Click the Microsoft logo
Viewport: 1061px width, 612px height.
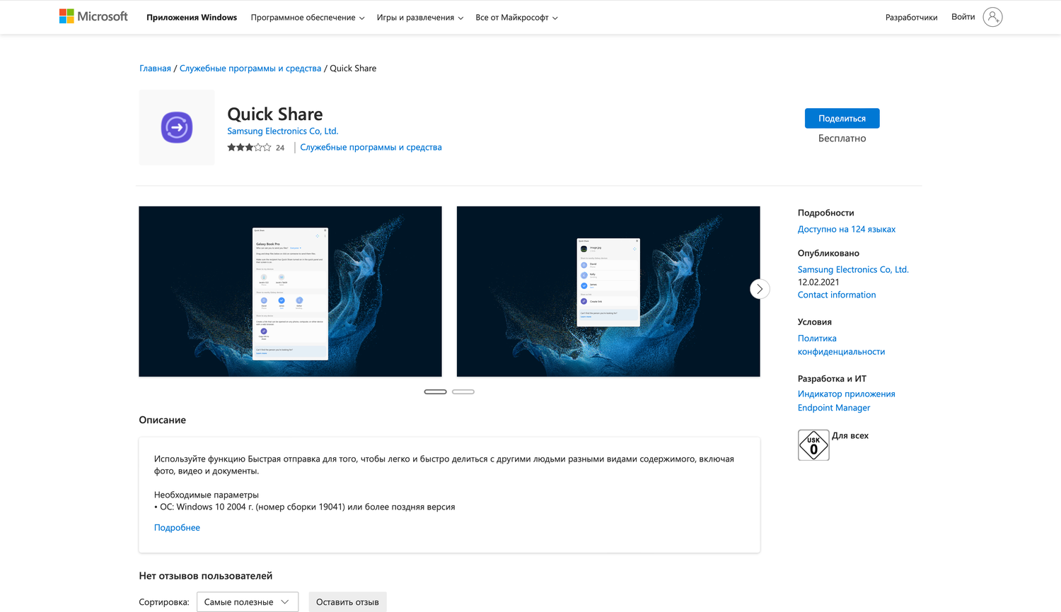pos(93,16)
